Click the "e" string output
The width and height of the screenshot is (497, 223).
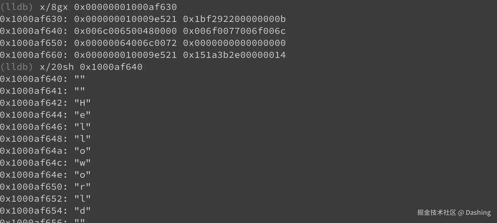(x=82, y=115)
